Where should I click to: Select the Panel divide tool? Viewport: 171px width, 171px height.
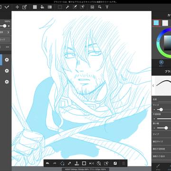coord(92,7)
